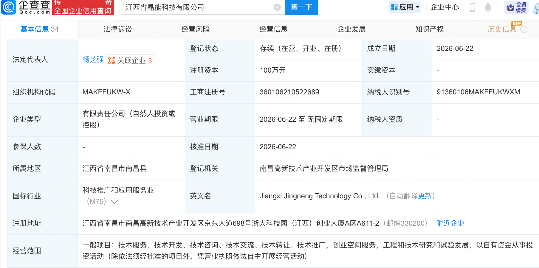Screen dimensions: 539x268
Task: Select taxpayer ID 91360106MAKFFUKWXM
Action: coord(478,92)
